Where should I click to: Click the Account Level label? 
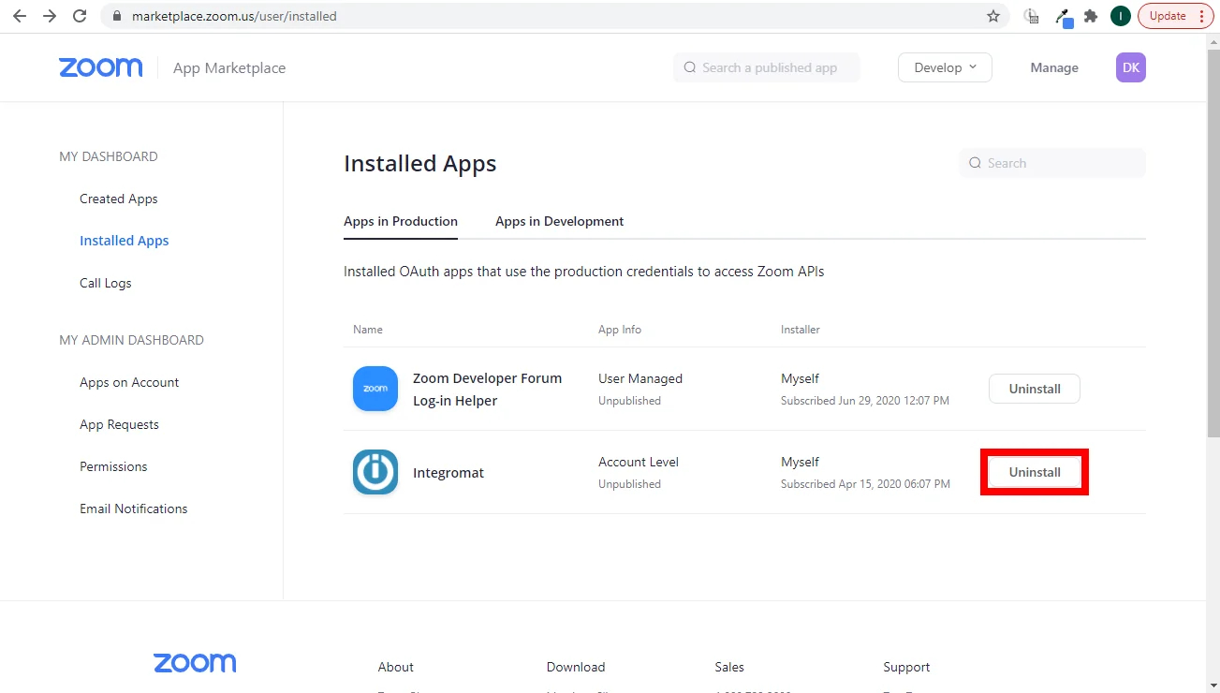tap(639, 462)
